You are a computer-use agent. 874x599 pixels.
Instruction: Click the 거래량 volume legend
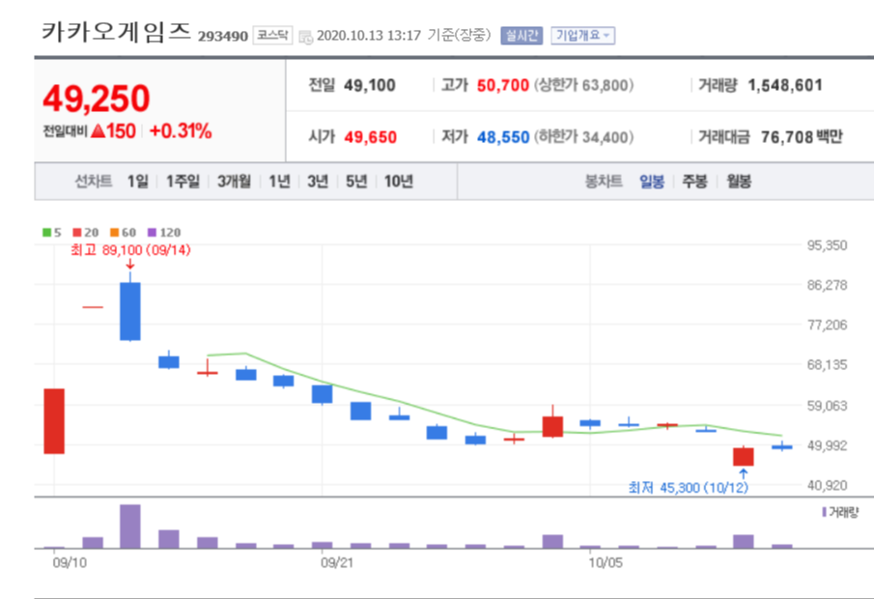(x=840, y=512)
